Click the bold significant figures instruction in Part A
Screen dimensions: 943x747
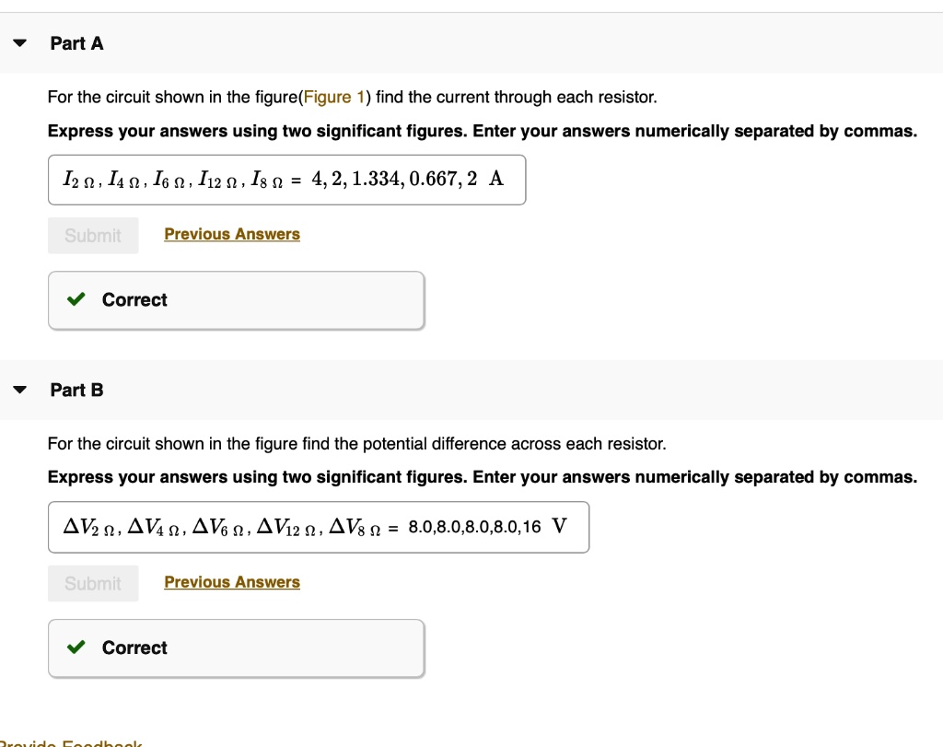point(482,132)
